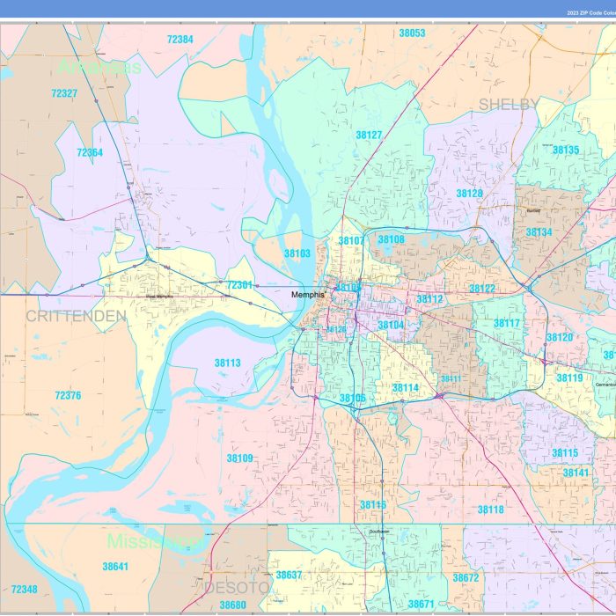Select the 38104 ZIP code label
The height and width of the screenshot is (616, 616).
391,325
